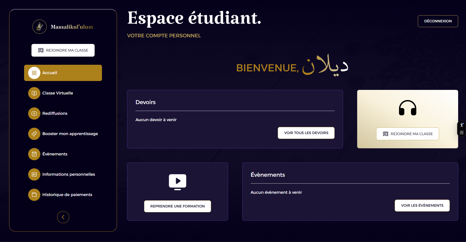Navigate to Classe Virtuelle in the sidebar

pyautogui.click(x=58, y=93)
